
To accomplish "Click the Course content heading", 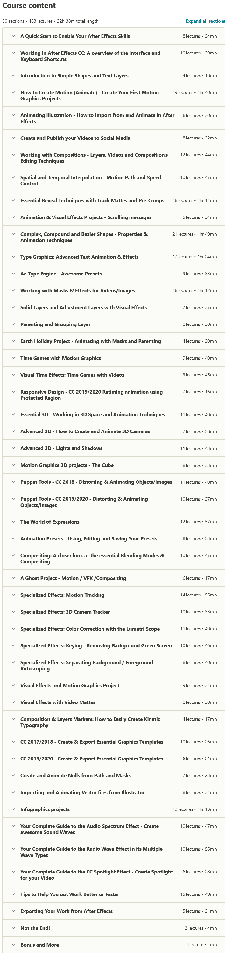I will [x=29, y=5].
